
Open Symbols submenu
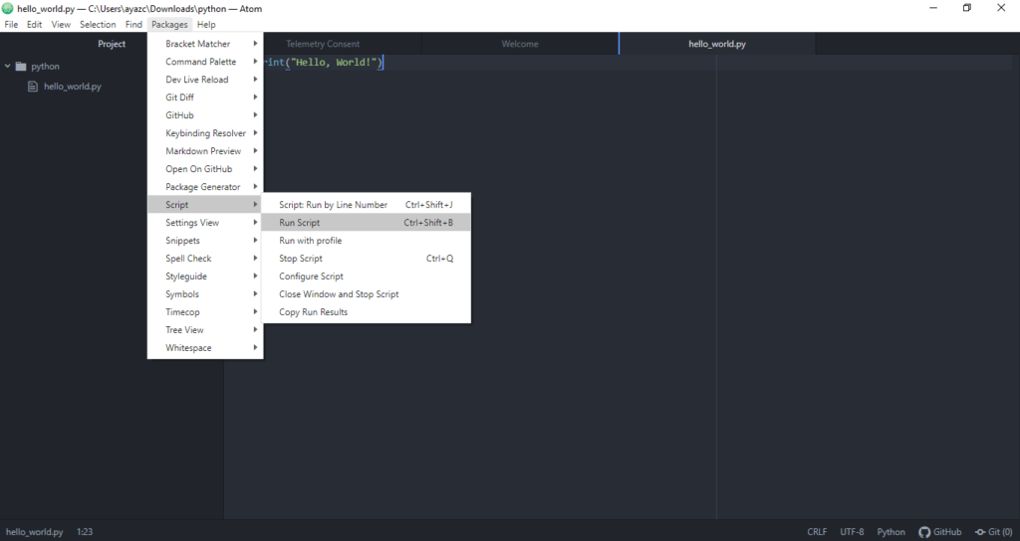tap(205, 293)
